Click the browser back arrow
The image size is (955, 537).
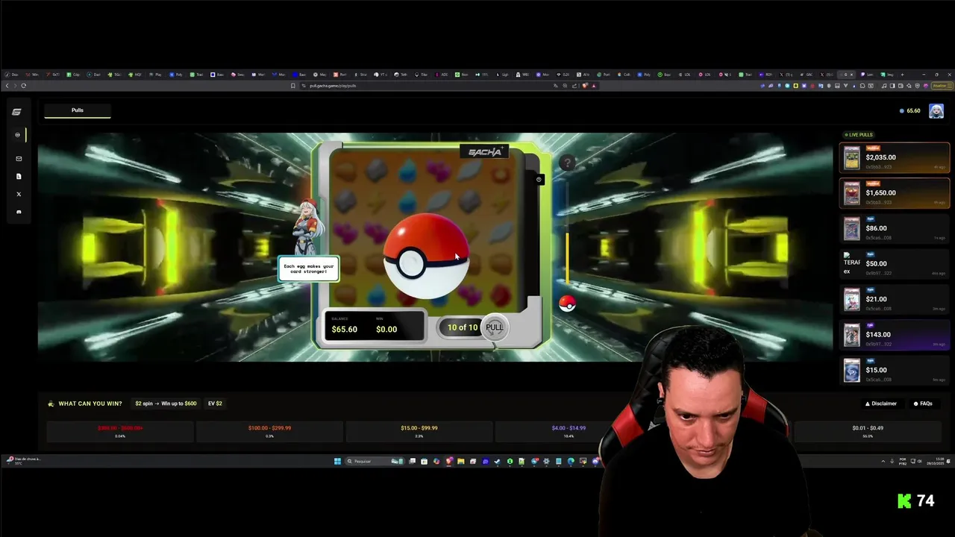pos(7,86)
